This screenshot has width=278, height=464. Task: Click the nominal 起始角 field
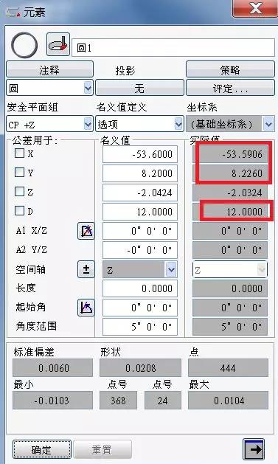coord(140,308)
